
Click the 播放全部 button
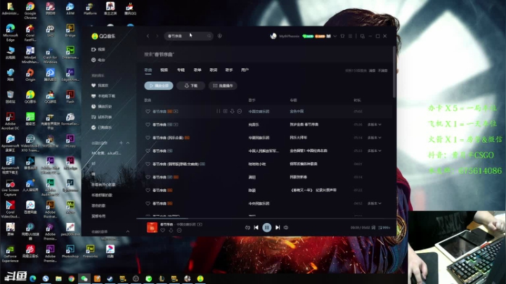[x=159, y=86]
